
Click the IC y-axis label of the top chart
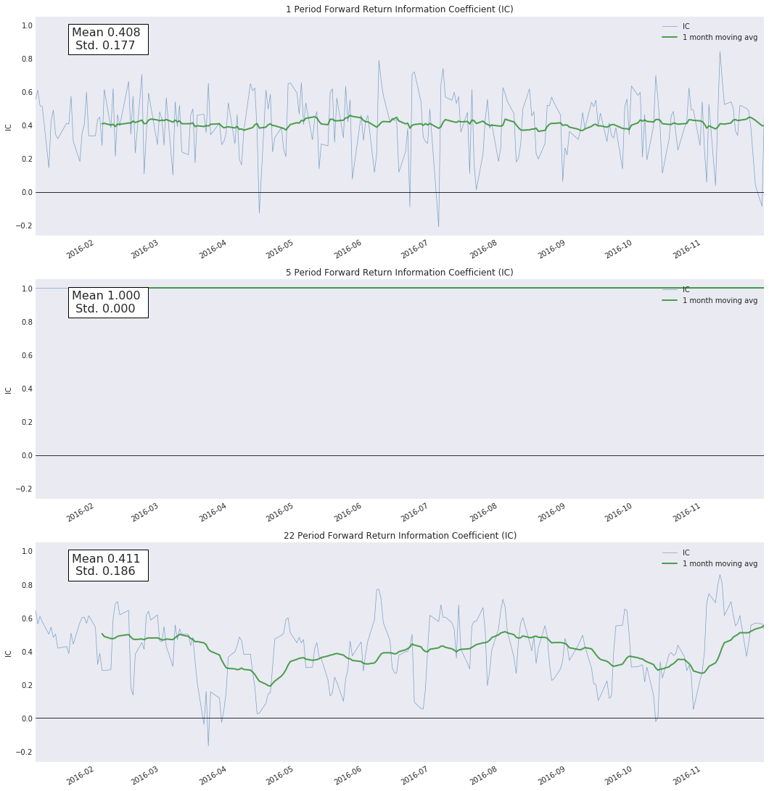8,127
